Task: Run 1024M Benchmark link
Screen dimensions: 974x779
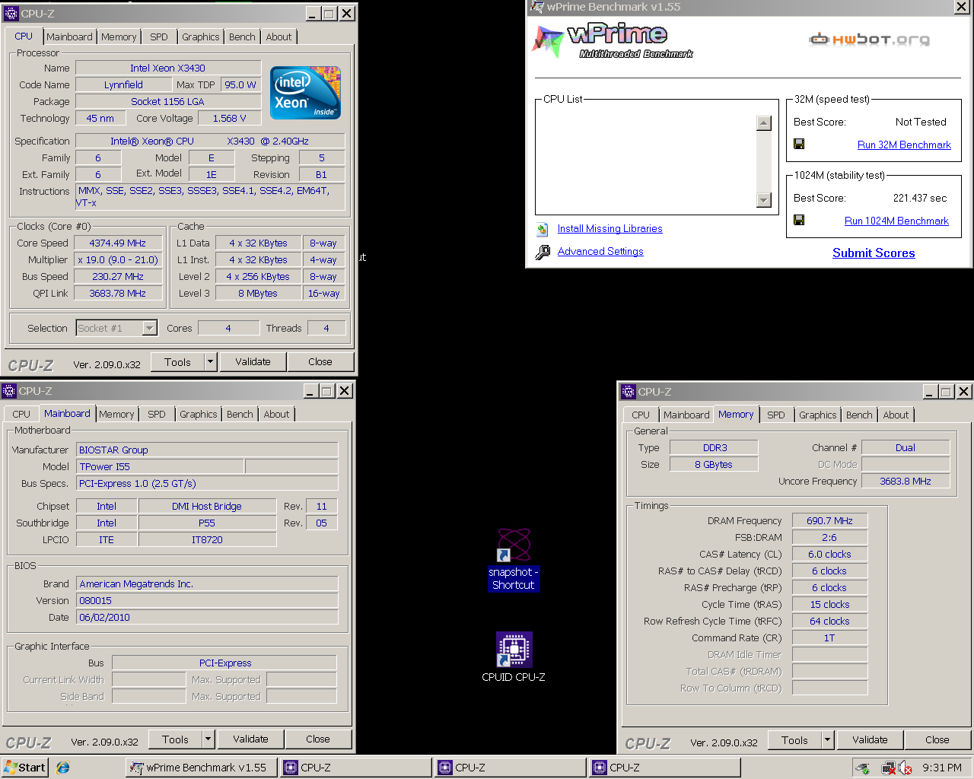Action: coord(896,221)
